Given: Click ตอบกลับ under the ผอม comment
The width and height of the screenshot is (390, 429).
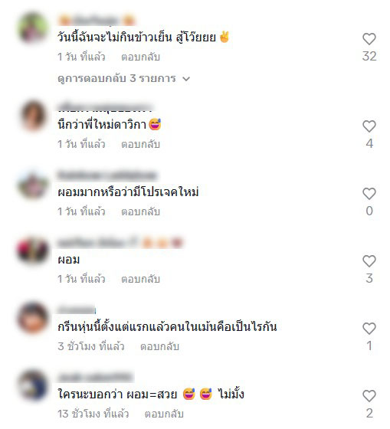Looking at the screenshot, I should [140, 279].
